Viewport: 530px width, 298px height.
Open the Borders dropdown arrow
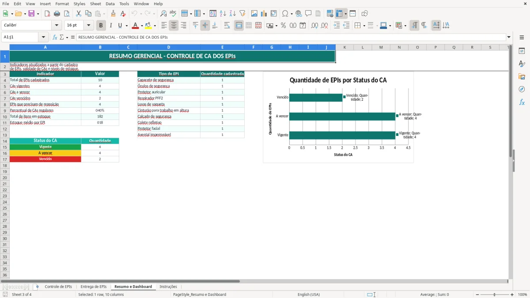pos(364,26)
